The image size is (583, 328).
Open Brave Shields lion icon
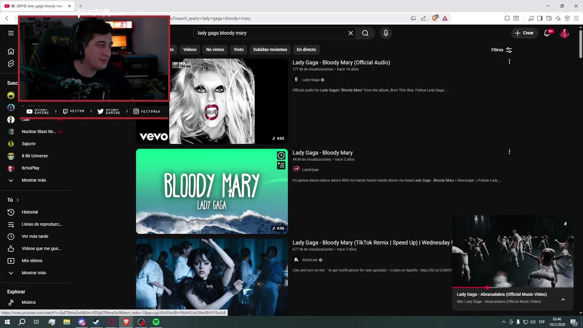[x=435, y=18]
